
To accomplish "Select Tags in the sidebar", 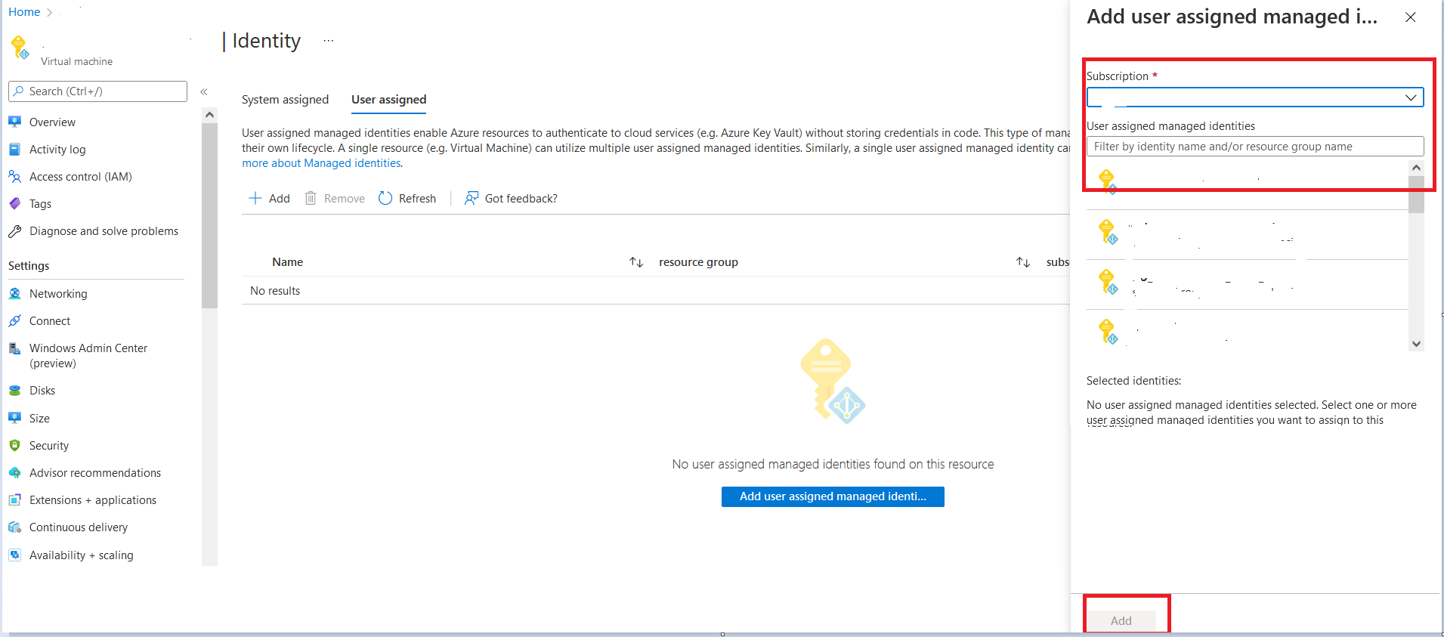I will click(40, 204).
